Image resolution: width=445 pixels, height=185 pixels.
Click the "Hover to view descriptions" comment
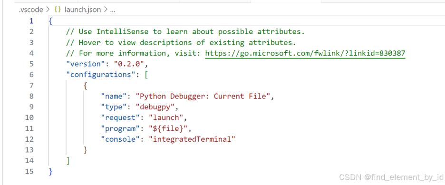181,42
